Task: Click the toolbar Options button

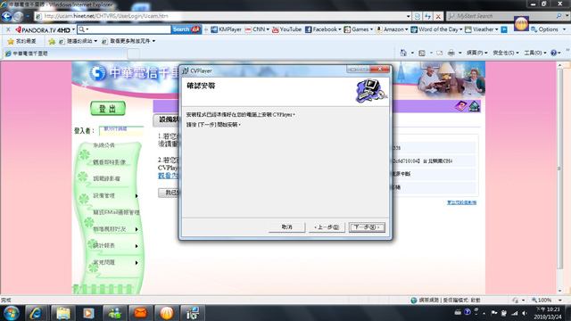Action: pos(545,29)
